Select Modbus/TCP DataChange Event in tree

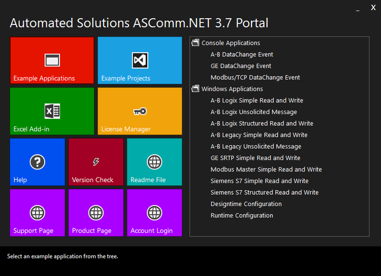tap(255, 78)
